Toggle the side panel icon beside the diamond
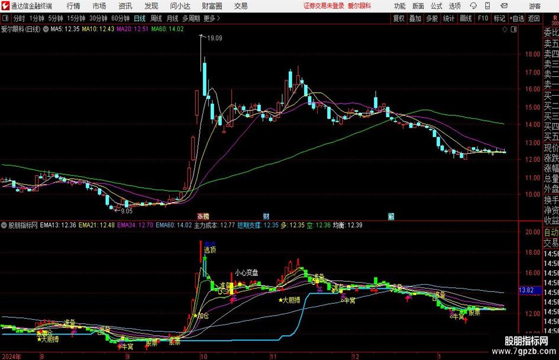559x360 pixels. 513,30
